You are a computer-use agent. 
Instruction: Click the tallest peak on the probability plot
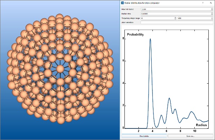point(150,39)
